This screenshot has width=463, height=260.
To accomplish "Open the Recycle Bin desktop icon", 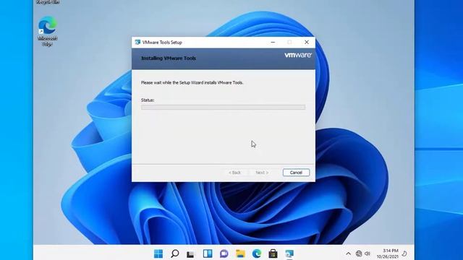I will 47,1.
